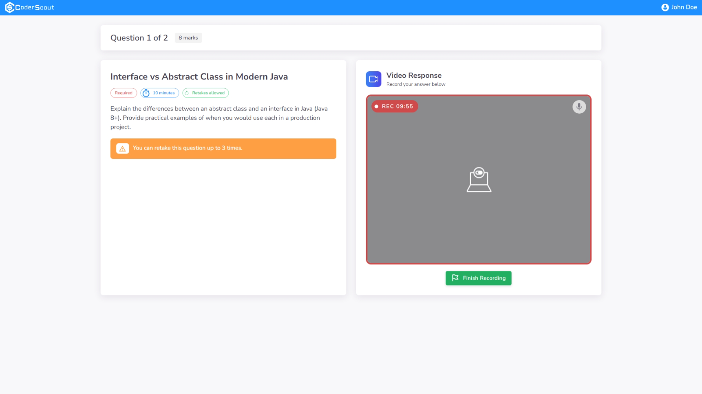
Task: Click the stopwatch icon in the 10 minutes badge
Action: click(x=146, y=93)
